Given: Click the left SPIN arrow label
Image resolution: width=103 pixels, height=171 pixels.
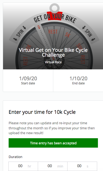Looking at the screenshot, I should click(20, 33).
